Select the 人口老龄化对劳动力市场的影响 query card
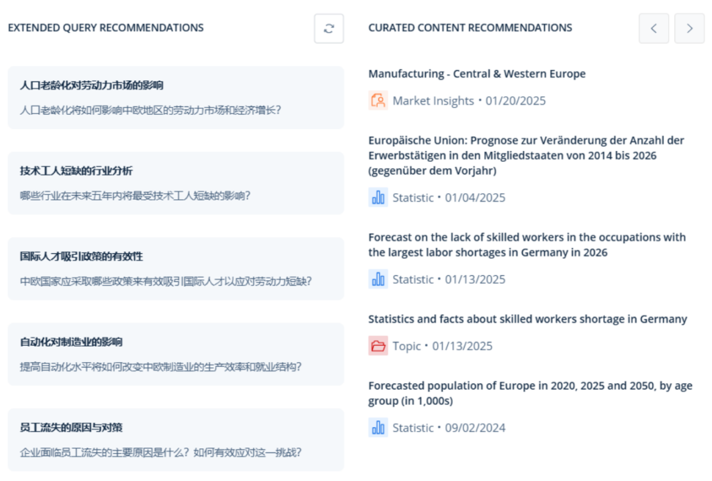Screen dimensions: 712x481 tap(176, 98)
